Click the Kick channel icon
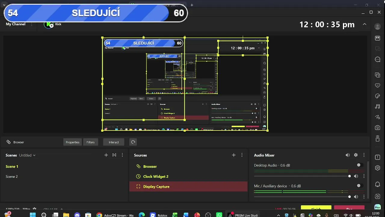Screen dimensions: 385x217 (49, 25)
